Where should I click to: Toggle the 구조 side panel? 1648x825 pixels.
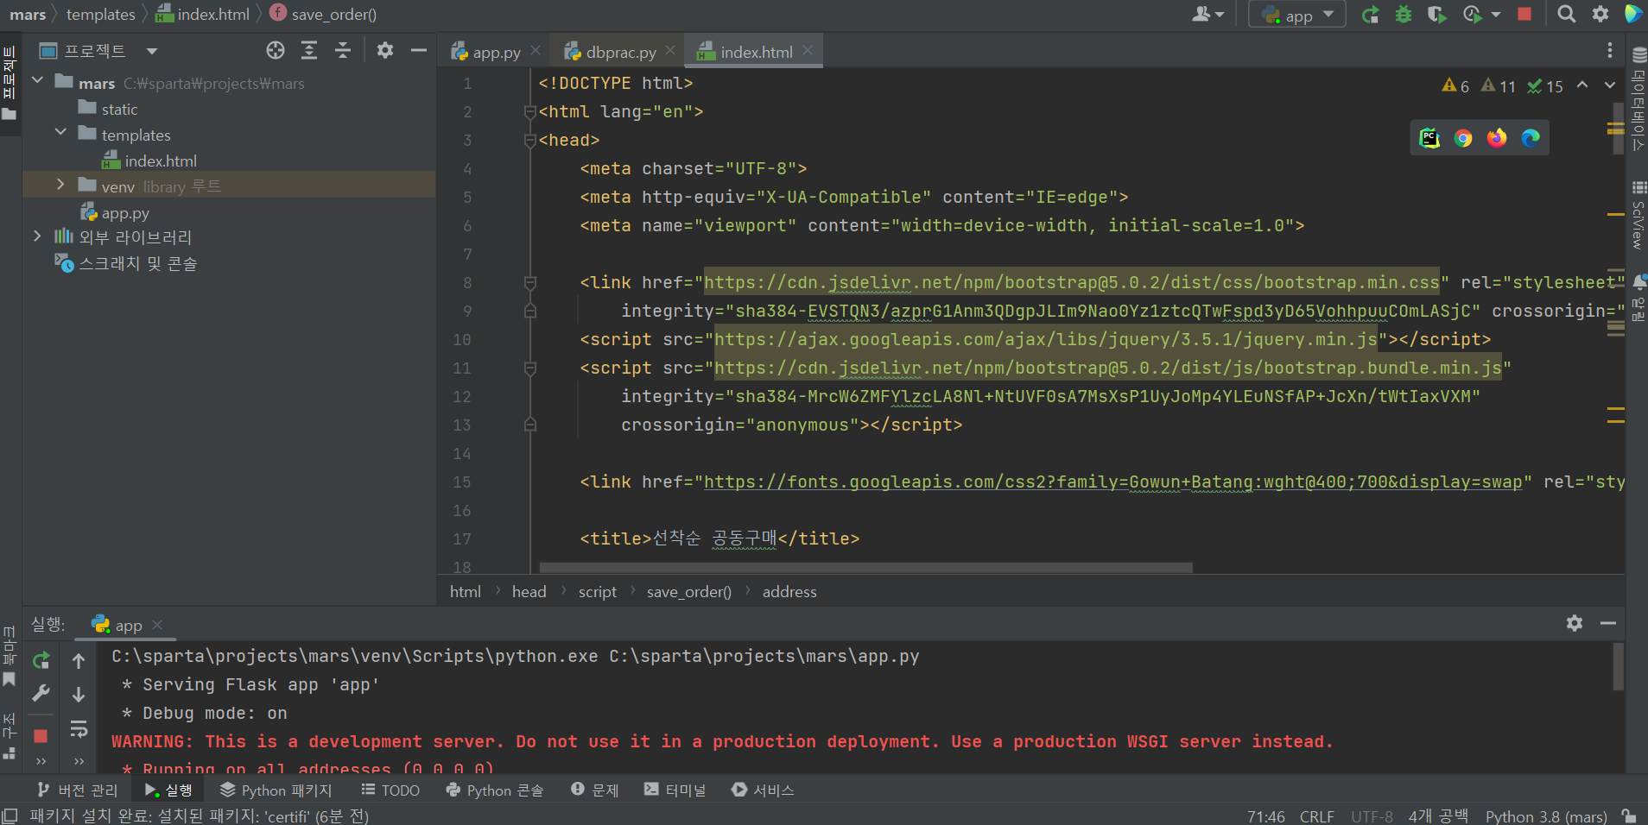click(x=10, y=736)
